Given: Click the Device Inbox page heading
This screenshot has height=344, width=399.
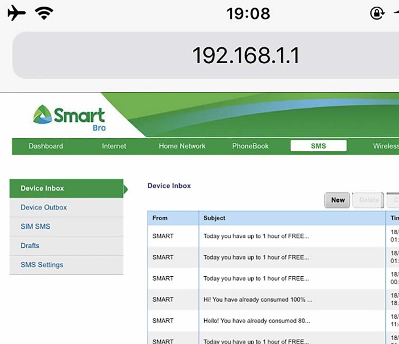Looking at the screenshot, I should tap(169, 186).
